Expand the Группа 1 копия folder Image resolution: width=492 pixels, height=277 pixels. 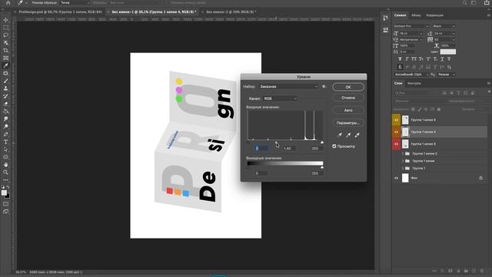pos(403,161)
